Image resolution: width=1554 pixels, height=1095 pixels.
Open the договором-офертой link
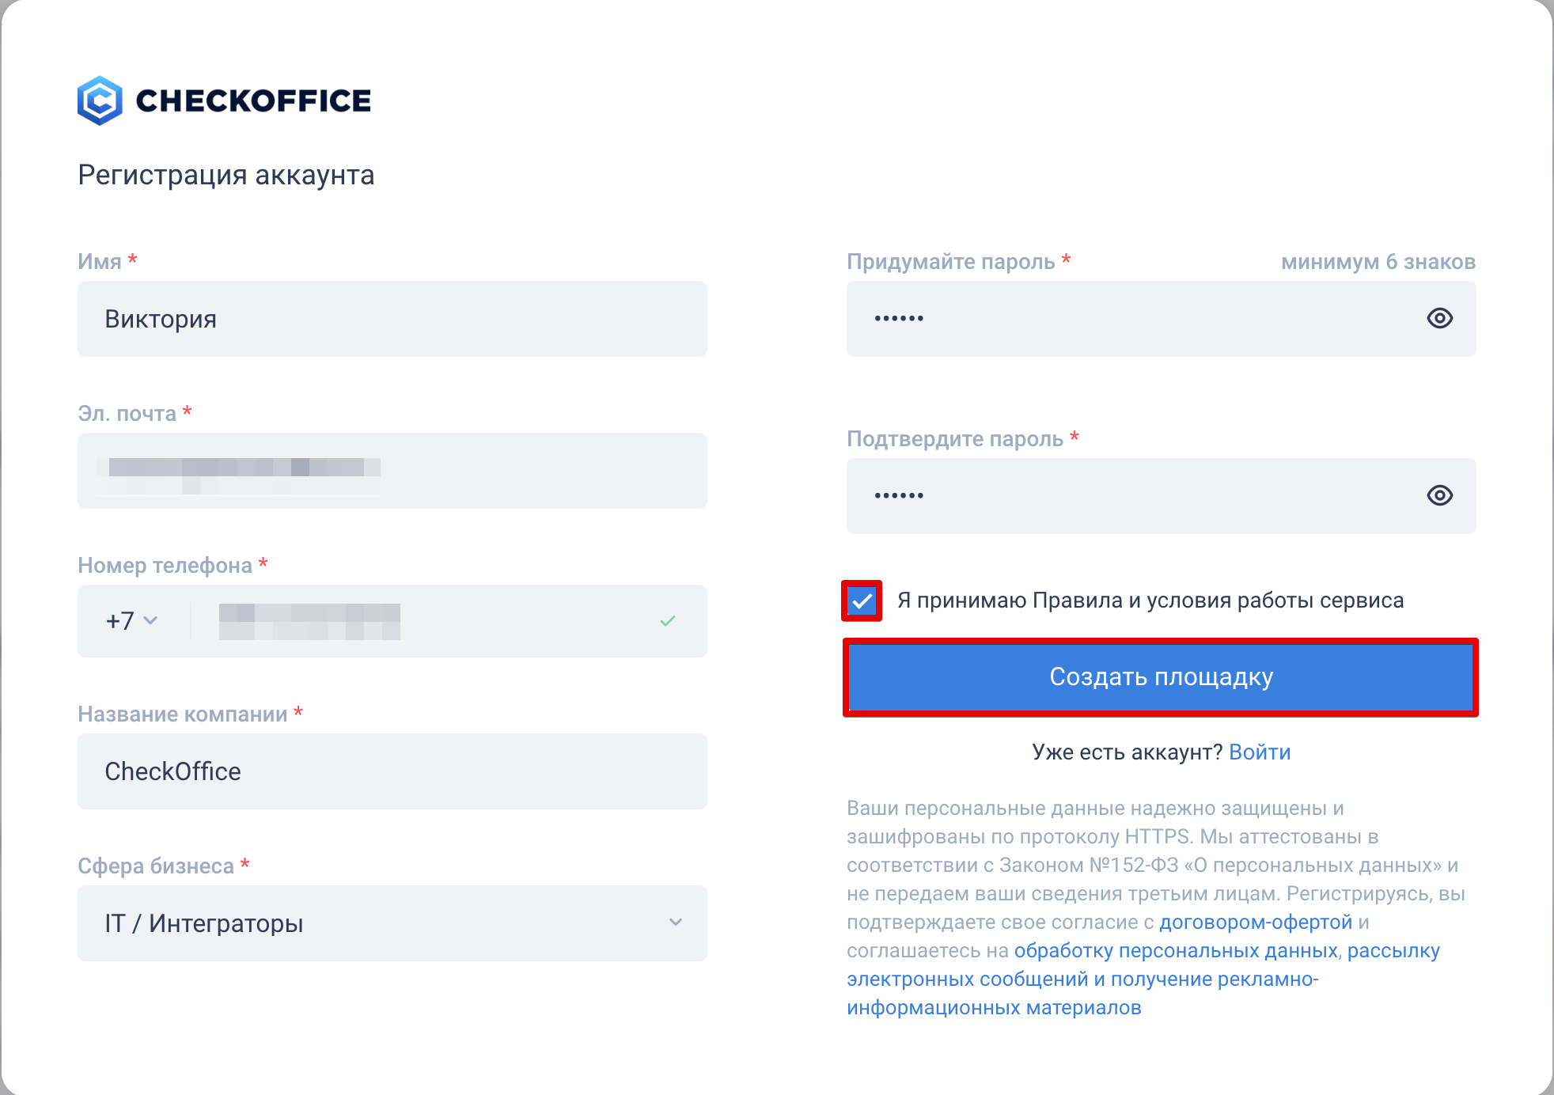(x=1256, y=922)
